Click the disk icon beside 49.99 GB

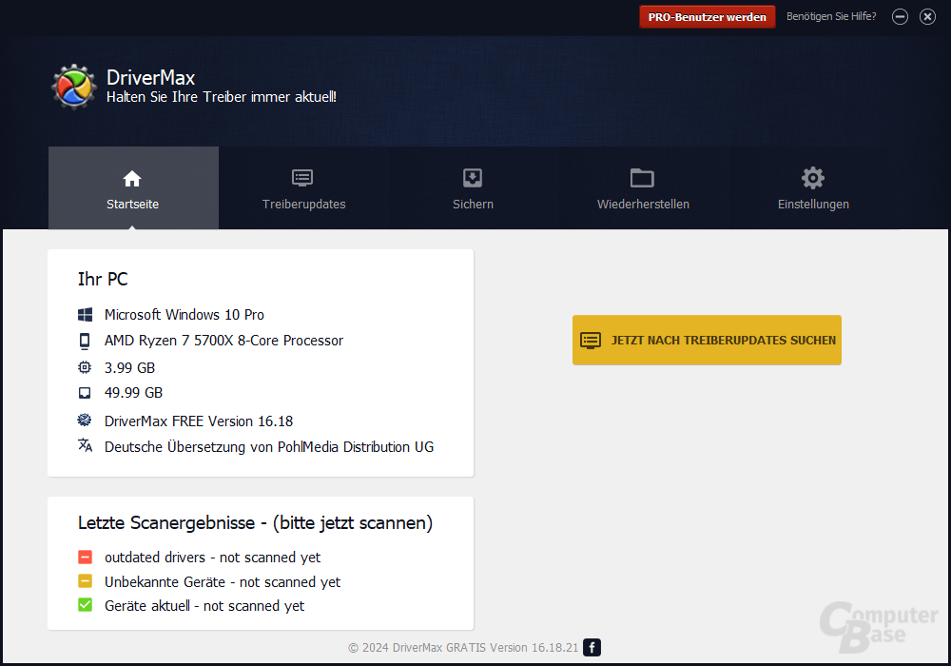pos(85,392)
